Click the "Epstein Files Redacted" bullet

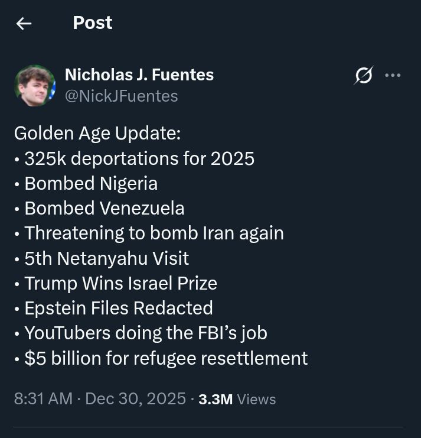[x=119, y=308]
